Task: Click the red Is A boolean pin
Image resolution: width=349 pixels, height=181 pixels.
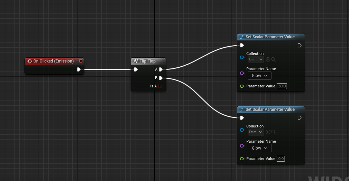Action: [x=160, y=86]
